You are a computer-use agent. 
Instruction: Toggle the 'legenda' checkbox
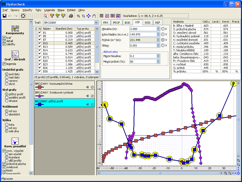(4, 64)
